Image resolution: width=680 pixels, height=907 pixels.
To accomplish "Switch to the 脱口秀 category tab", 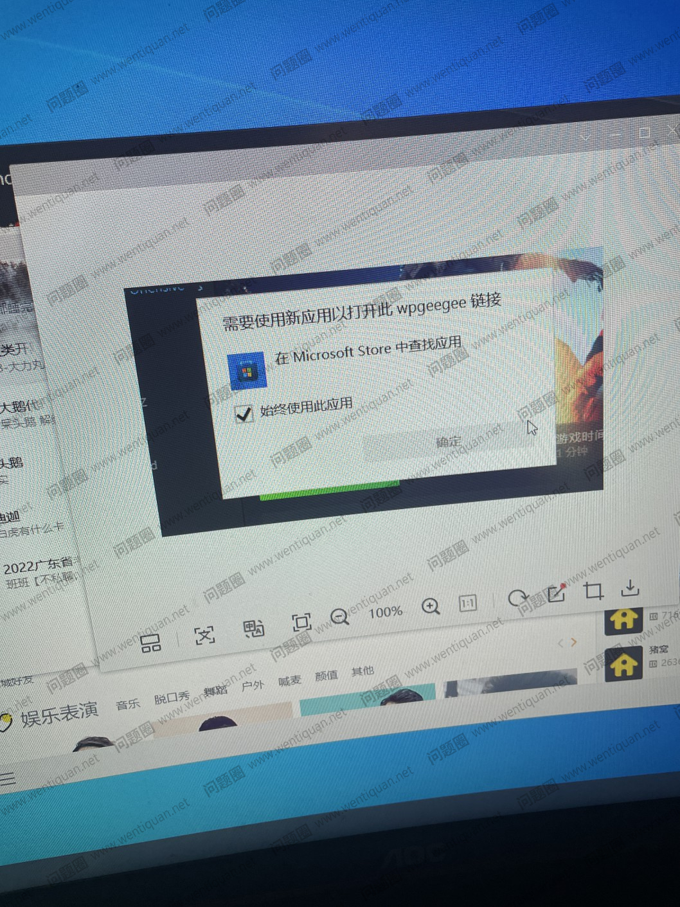I will [x=172, y=698].
